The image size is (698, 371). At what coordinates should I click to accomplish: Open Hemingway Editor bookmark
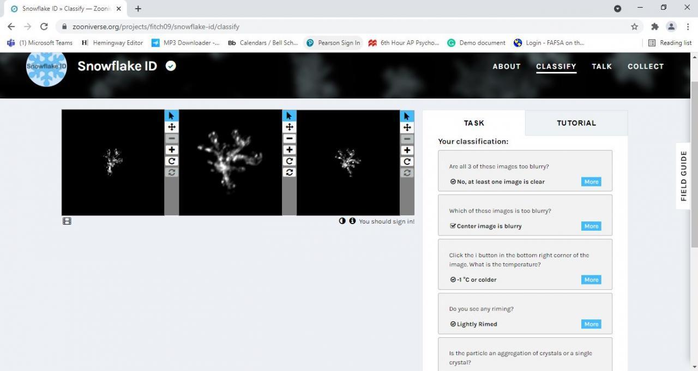point(112,42)
